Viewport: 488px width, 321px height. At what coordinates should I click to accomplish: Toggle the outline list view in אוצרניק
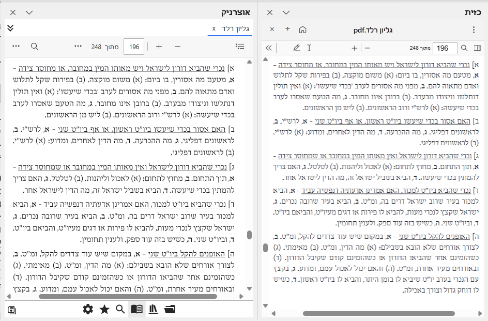(240, 46)
